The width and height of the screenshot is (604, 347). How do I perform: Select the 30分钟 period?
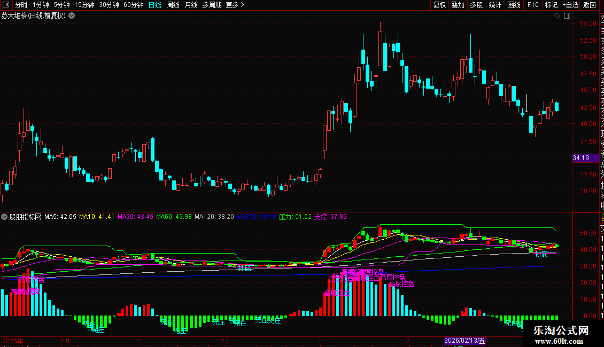point(109,5)
